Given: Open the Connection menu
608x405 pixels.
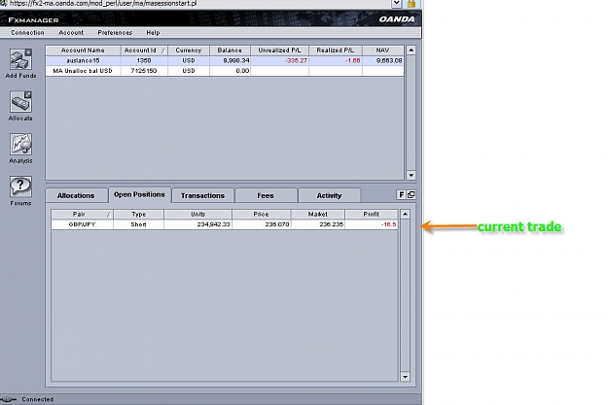Looking at the screenshot, I should pyautogui.click(x=27, y=32).
